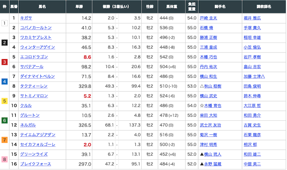Image resolution: width=287 pixels, height=170 pixels.
Task: Click the 複勝（3着払い） column header
Action: pos(117,7)
